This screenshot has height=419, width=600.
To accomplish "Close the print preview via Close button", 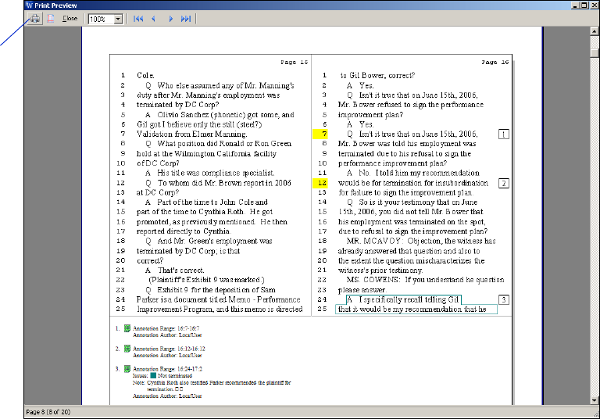I will pyautogui.click(x=70, y=18).
